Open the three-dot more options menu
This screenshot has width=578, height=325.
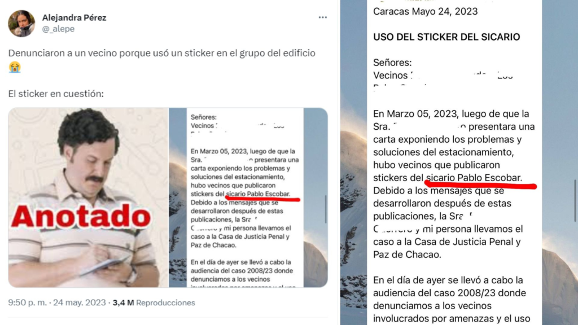(322, 17)
